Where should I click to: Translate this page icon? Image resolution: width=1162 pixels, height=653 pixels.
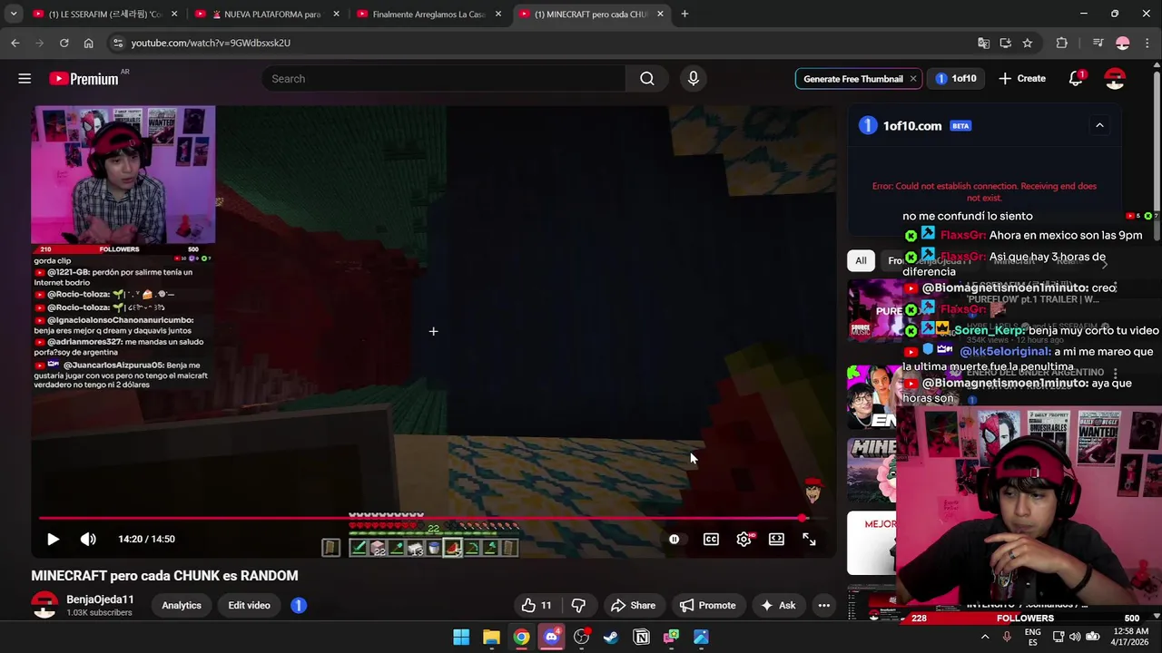pos(983,43)
